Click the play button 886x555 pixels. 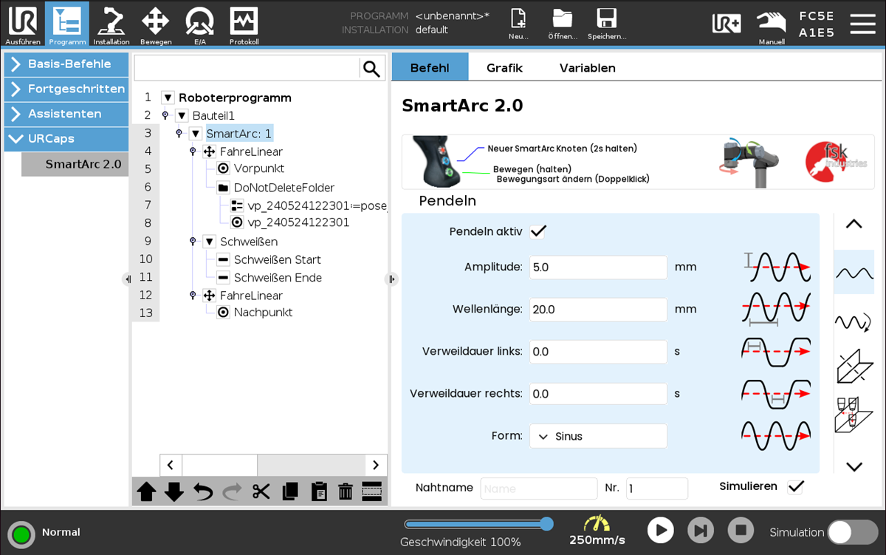pyautogui.click(x=661, y=530)
